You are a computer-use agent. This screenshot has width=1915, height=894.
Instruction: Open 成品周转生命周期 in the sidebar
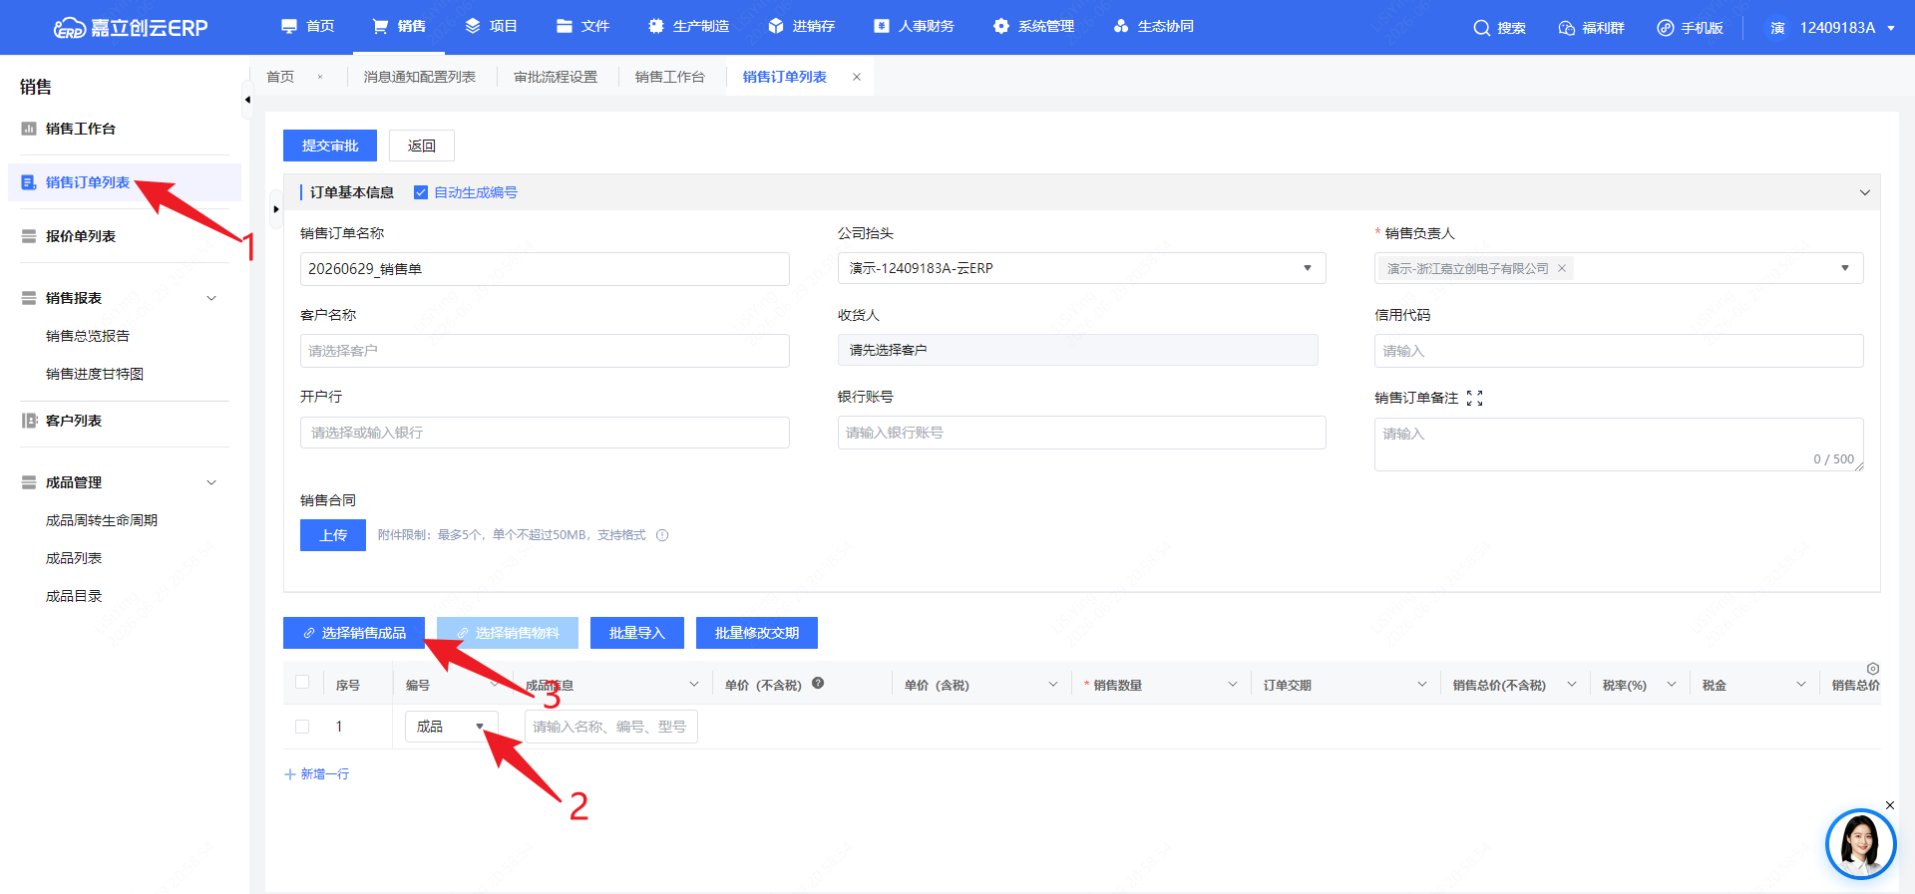[102, 520]
